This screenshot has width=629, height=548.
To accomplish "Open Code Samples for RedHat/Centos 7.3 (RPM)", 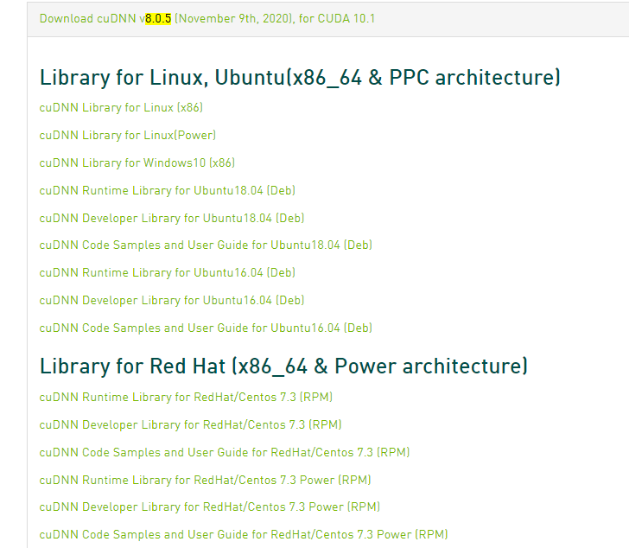I will (225, 453).
